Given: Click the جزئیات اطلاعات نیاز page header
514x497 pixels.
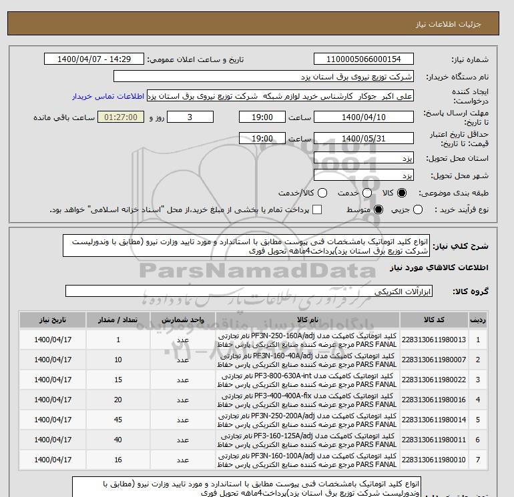Looking at the screenshot, I should pos(448,24).
